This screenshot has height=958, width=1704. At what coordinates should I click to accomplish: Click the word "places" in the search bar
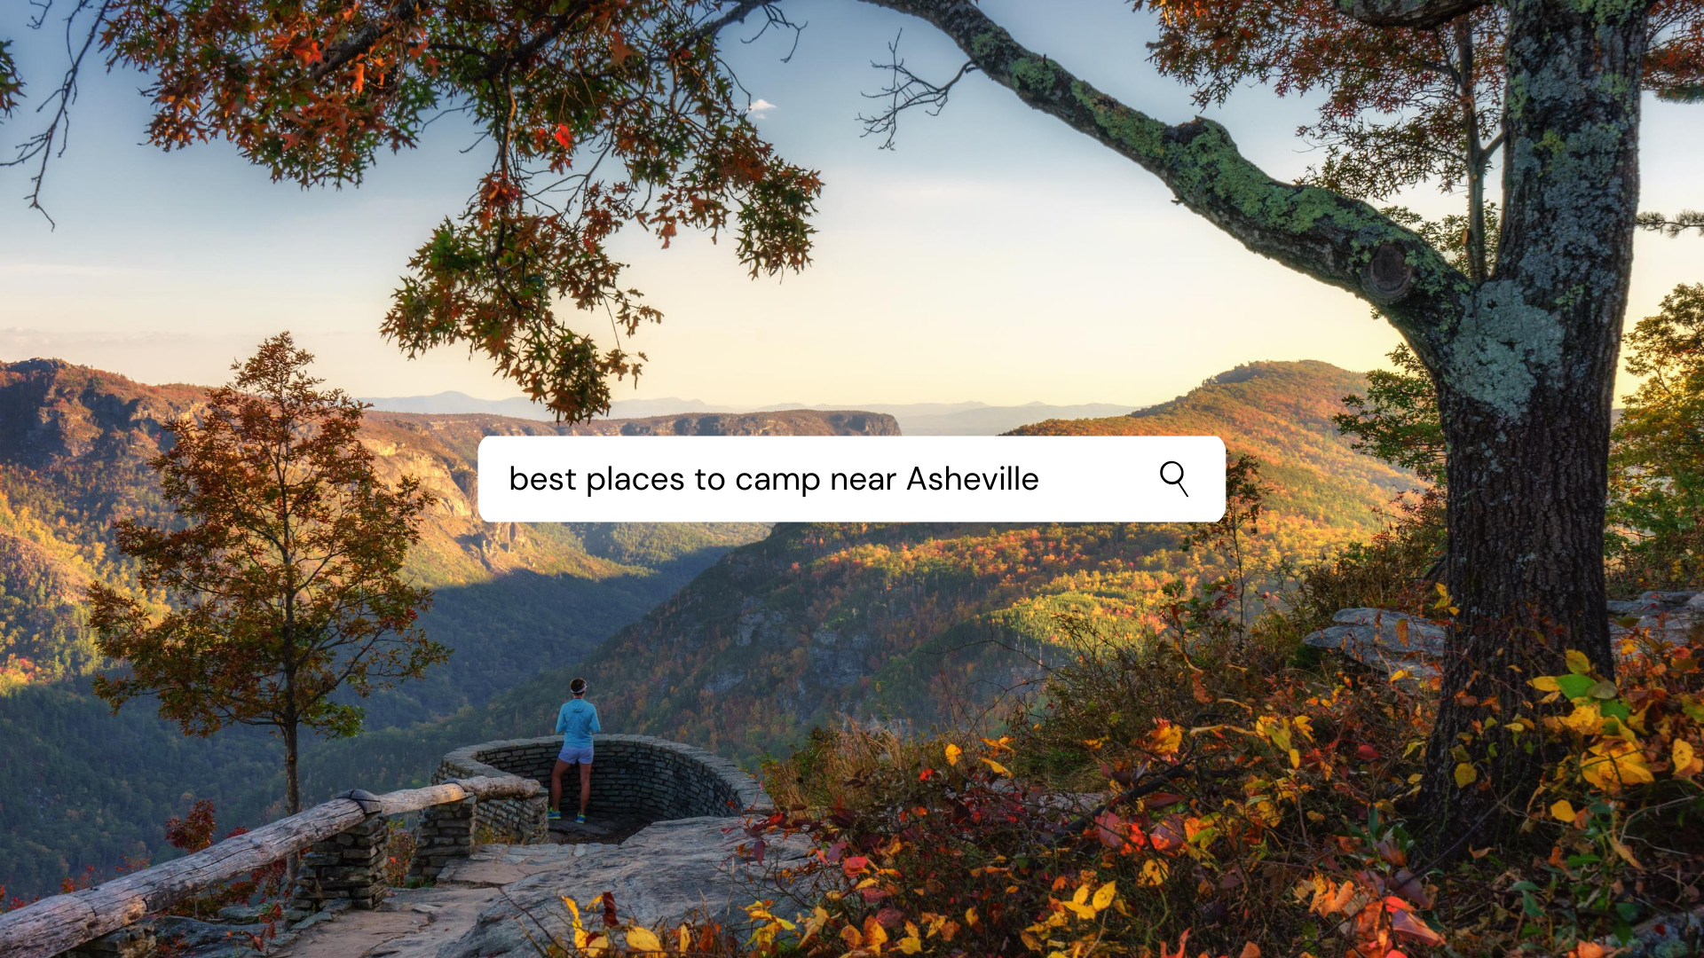click(635, 481)
